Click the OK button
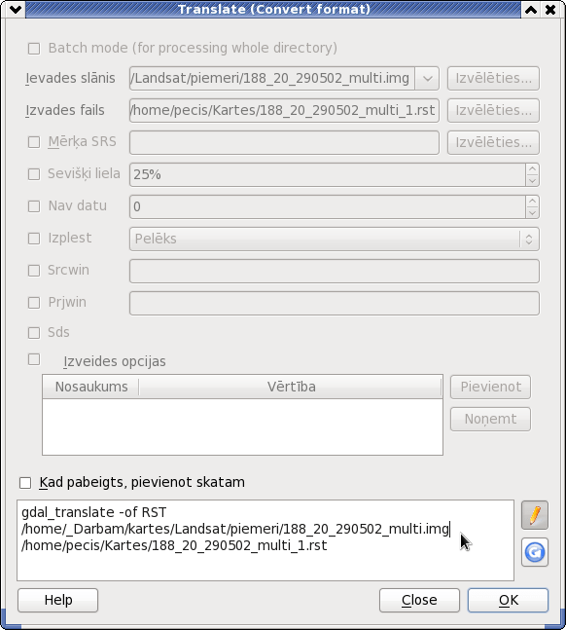 click(508, 600)
